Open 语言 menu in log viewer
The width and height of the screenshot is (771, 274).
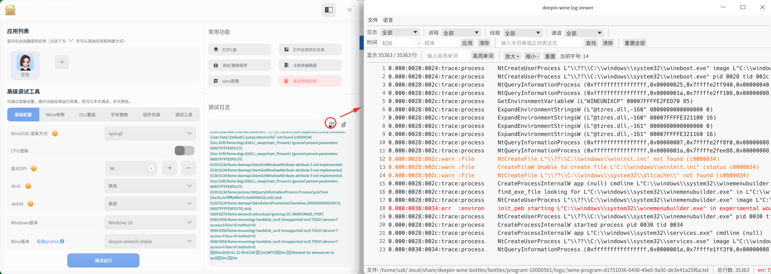pos(388,20)
